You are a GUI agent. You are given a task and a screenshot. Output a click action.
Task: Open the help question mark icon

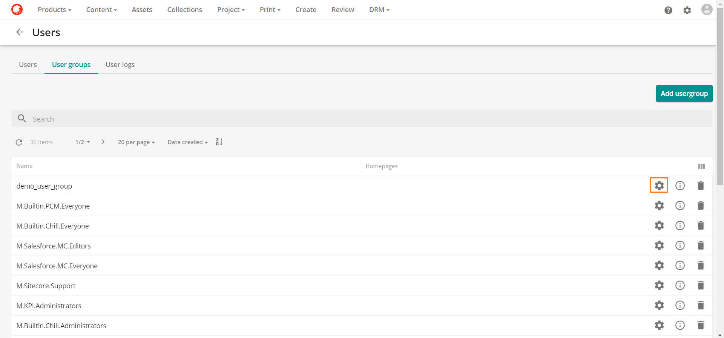[668, 10]
